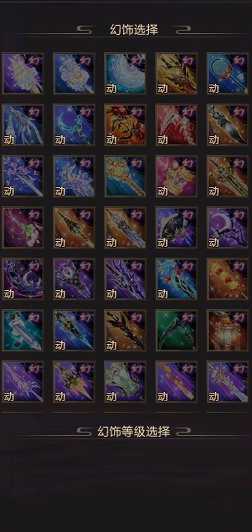Choose the crescent moon with bats skin
252x532 pixels.
tap(228, 227)
